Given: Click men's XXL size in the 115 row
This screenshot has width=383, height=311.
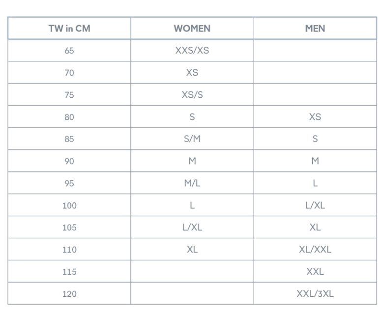Looking at the screenshot, I should pos(315,272).
